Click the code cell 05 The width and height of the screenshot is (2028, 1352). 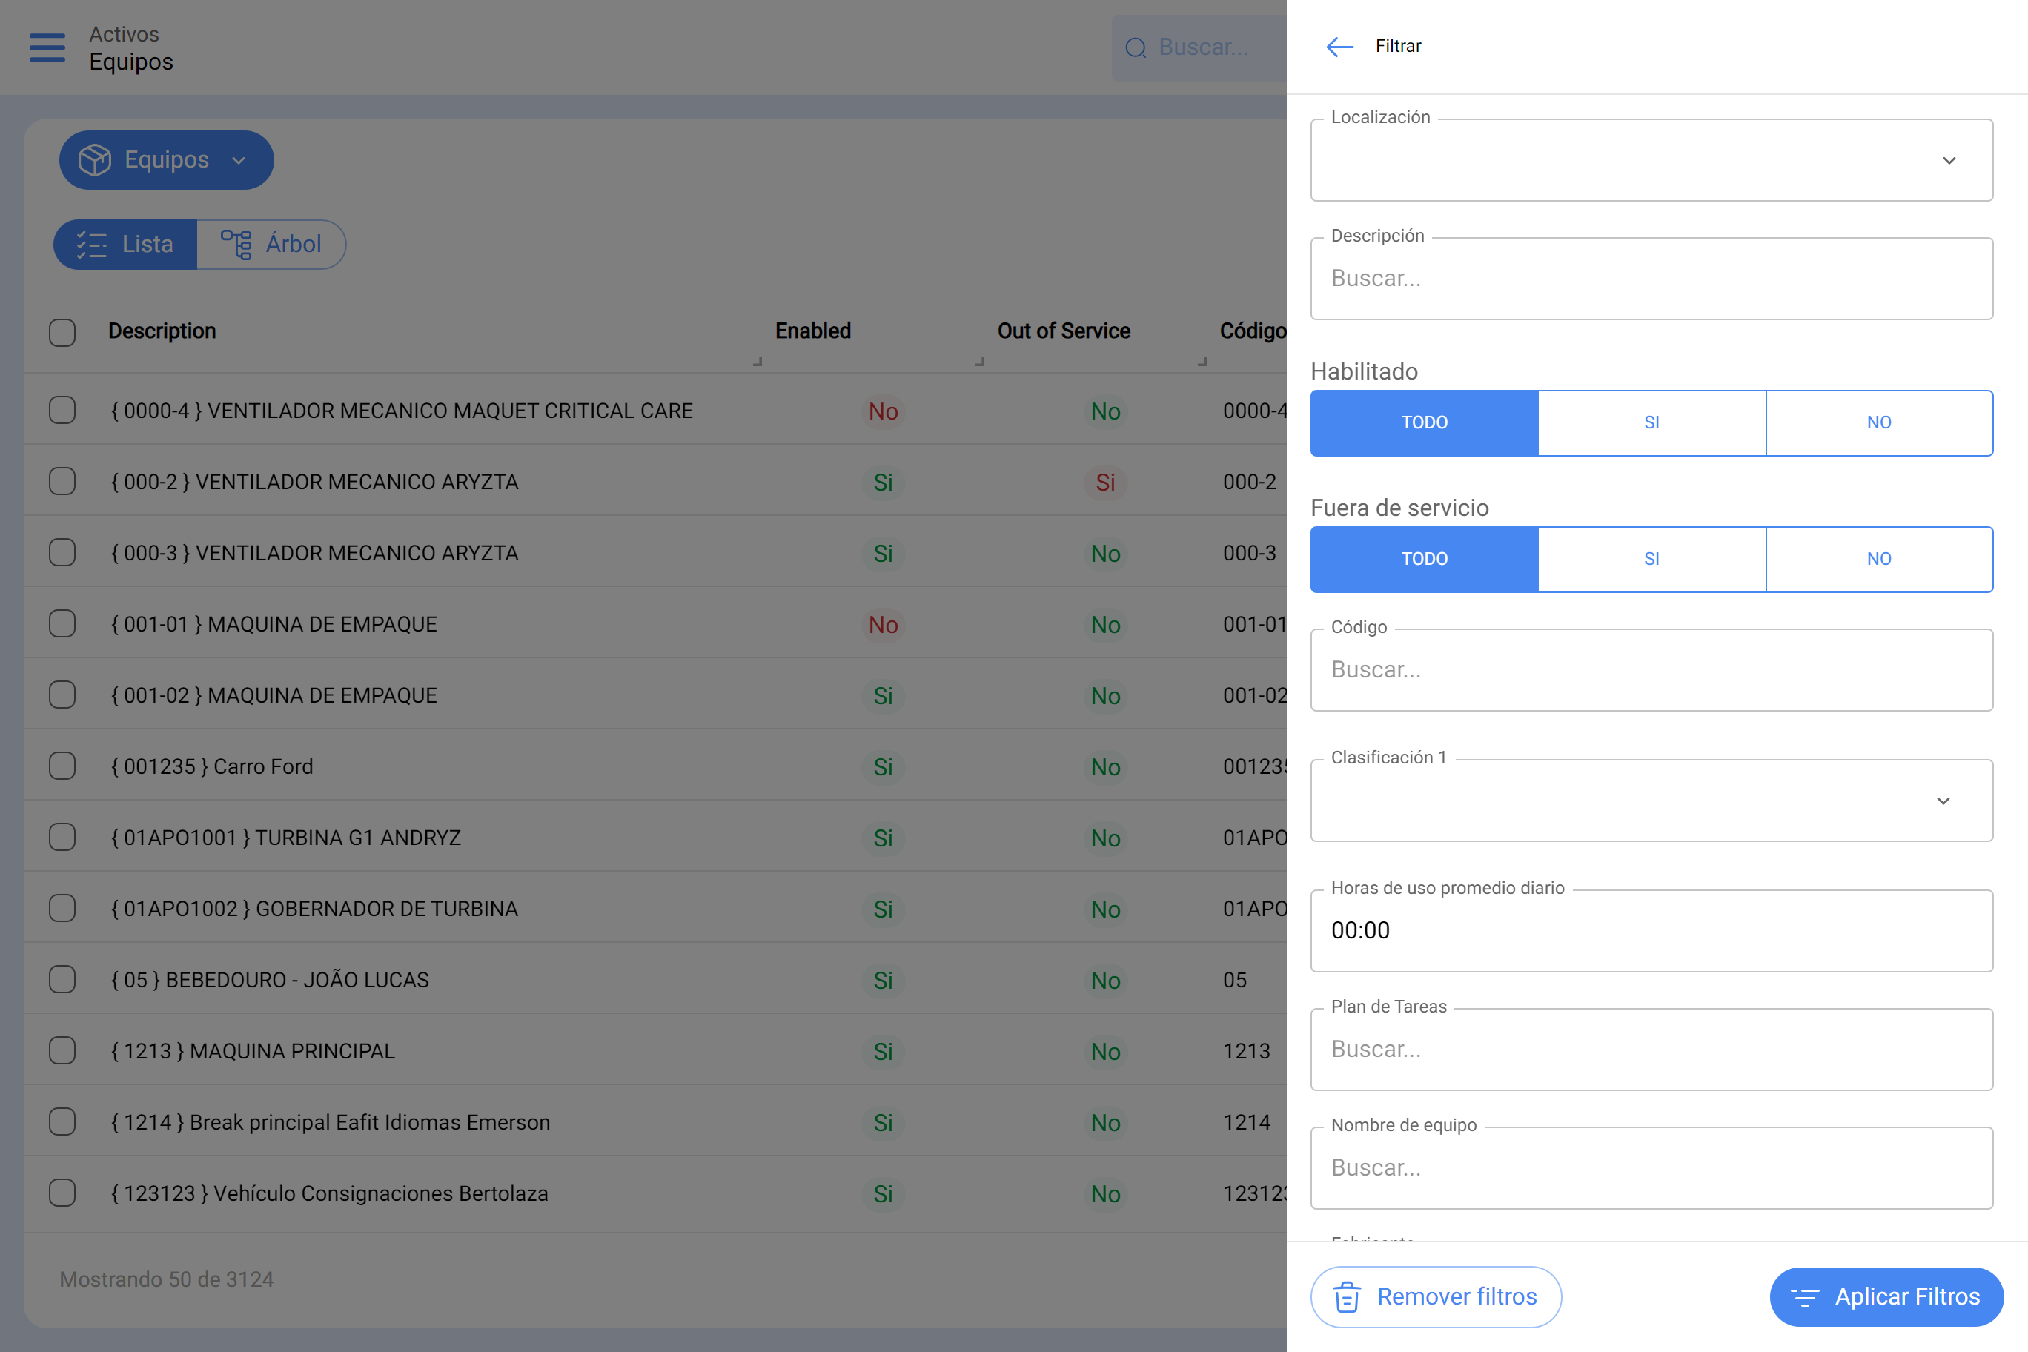1235,979
